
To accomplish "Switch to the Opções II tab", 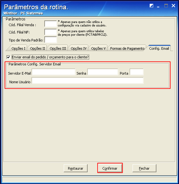I will [38, 48].
